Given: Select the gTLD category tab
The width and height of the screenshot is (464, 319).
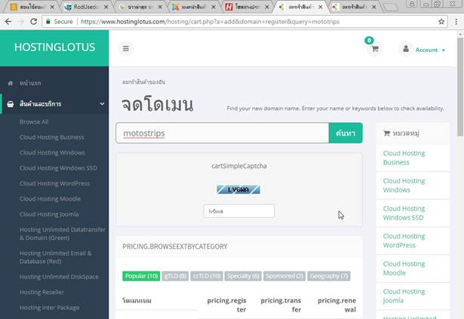Looking at the screenshot, I should coord(175,276).
